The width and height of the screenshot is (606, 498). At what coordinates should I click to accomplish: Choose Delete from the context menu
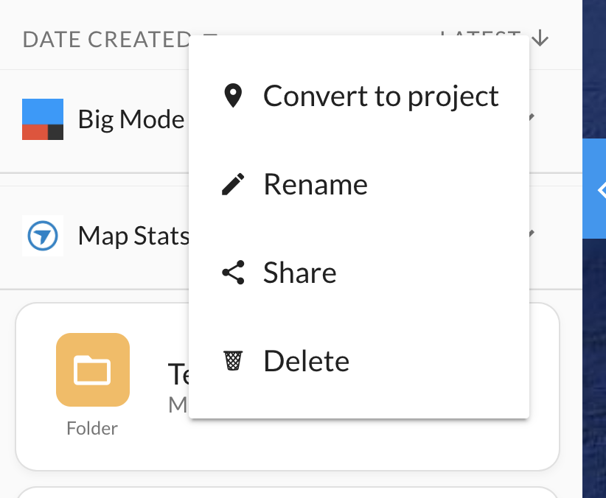point(358,361)
